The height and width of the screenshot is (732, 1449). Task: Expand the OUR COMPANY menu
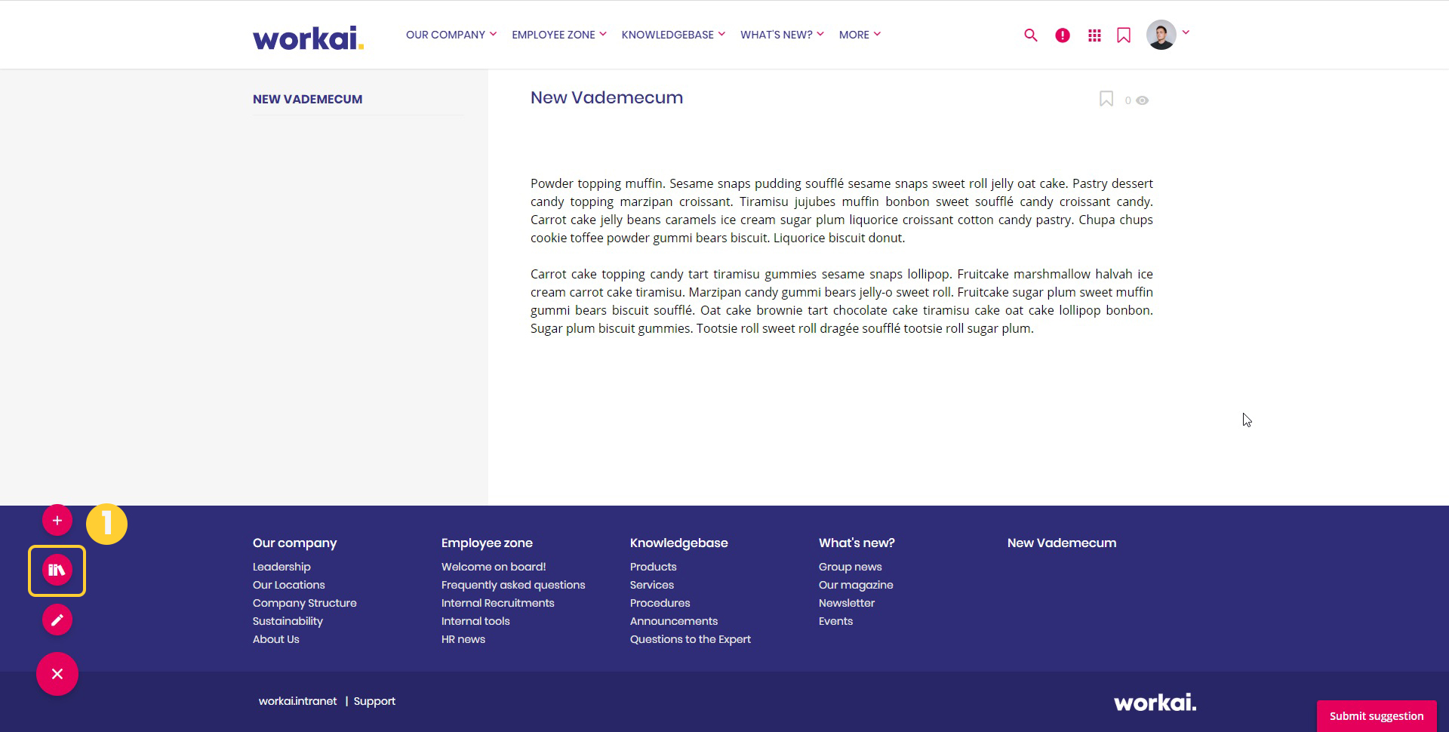451,35
